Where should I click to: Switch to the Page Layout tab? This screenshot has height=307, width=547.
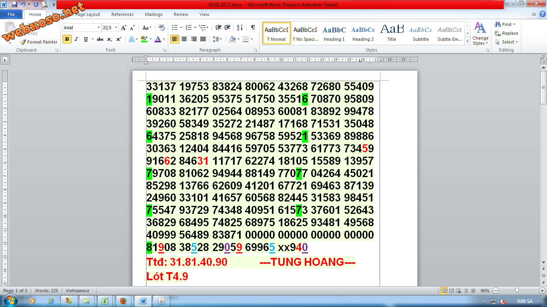(x=88, y=14)
